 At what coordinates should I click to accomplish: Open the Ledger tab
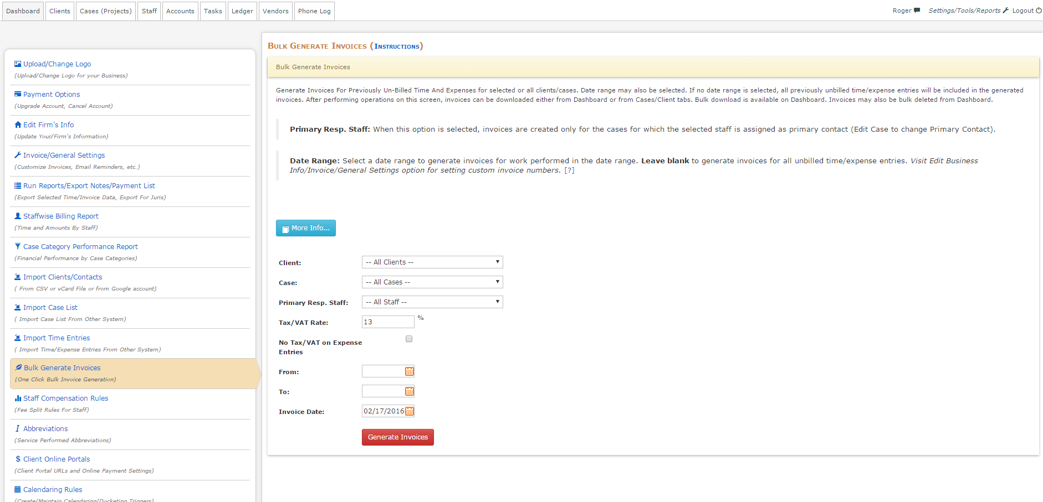click(x=242, y=11)
